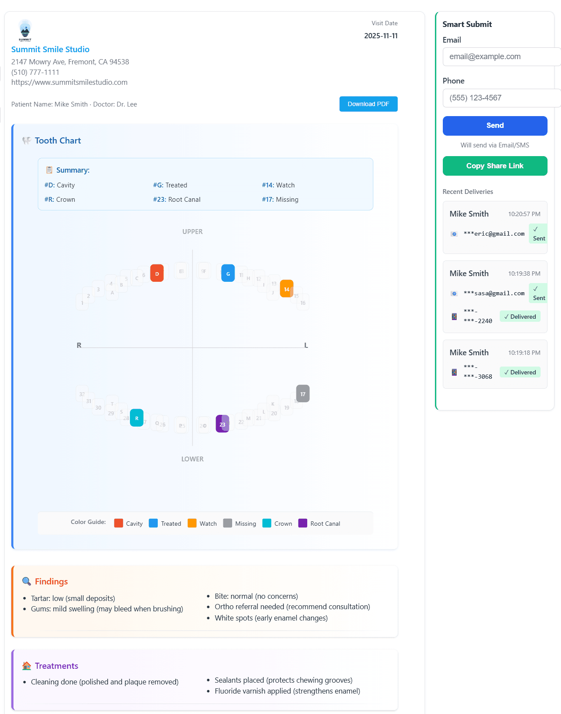The image size is (561, 714).
Task: Click the Sealants placed treatment item
Action: [284, 680]
